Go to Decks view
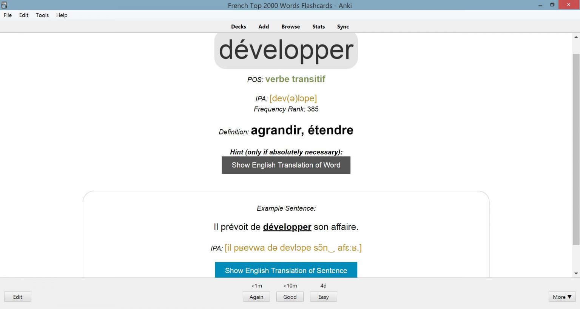The image size is (580, 309). tap(239, 26)
